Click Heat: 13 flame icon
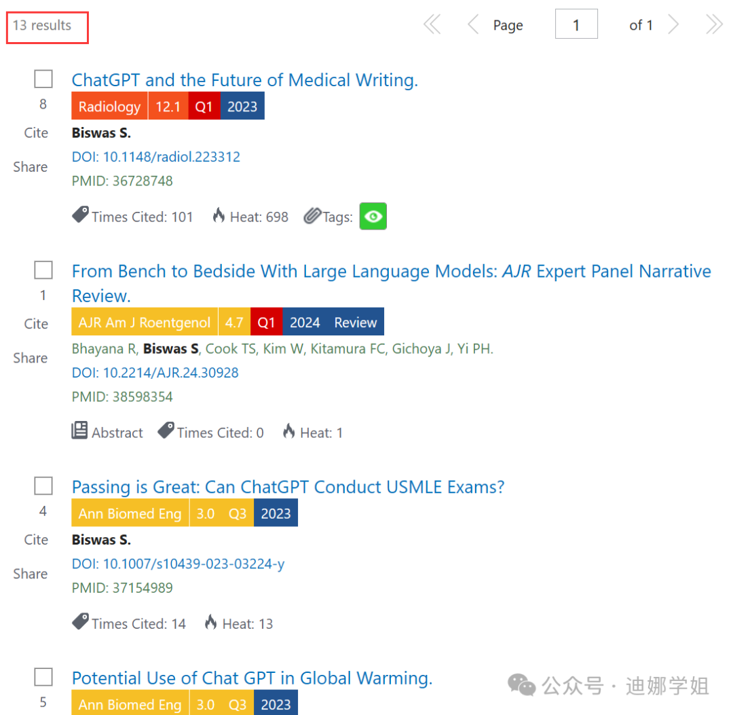 pos(211,622)
